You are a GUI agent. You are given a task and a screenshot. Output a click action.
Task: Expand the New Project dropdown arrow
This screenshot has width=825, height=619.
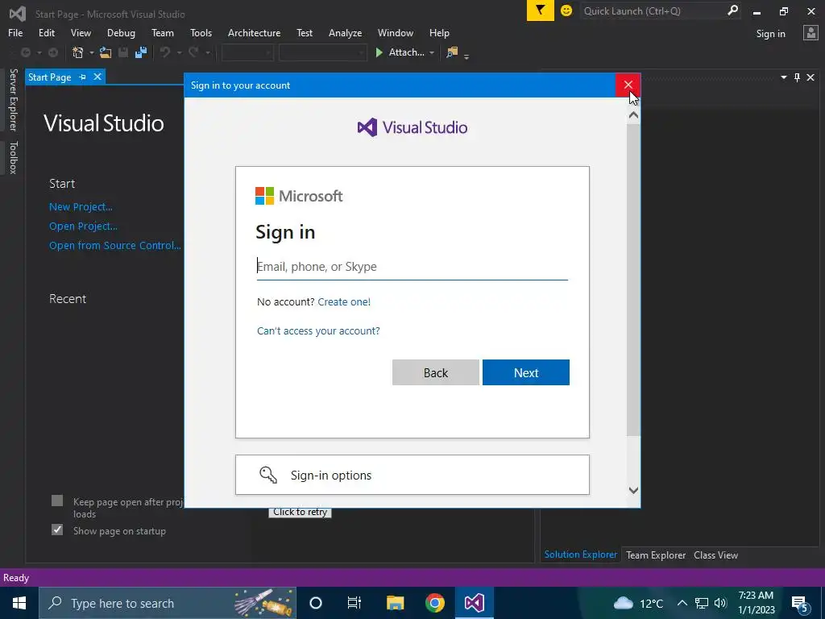(x=91, y=52)
